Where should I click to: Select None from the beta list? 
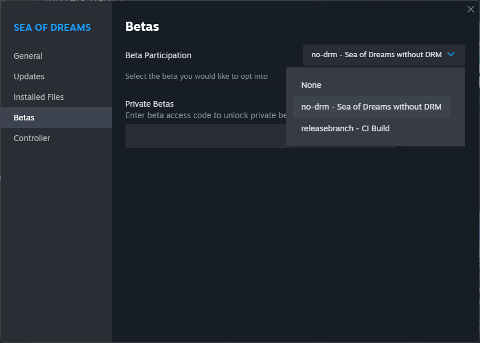point(311,84)
